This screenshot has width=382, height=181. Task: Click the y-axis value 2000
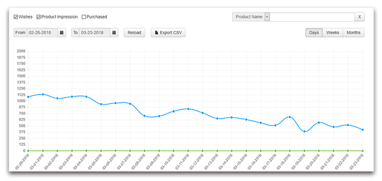[21, 51]
